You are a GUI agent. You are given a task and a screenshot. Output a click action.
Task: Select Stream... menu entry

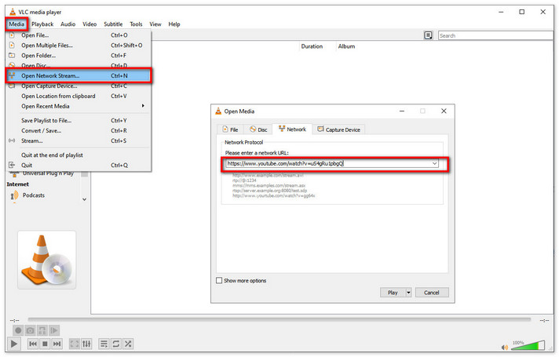click(x=79, y=140)
